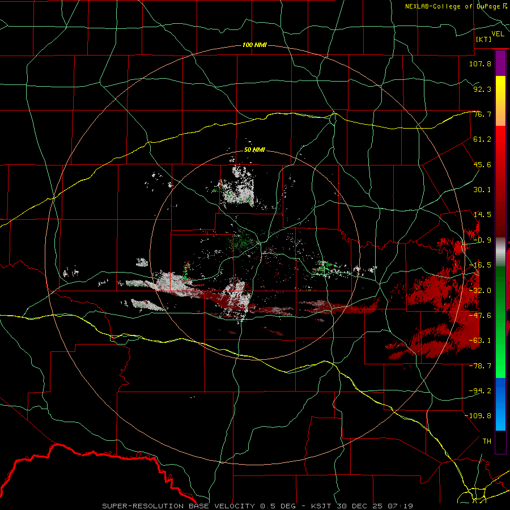Select the -32.0 scale value

[x=480, y=291]
